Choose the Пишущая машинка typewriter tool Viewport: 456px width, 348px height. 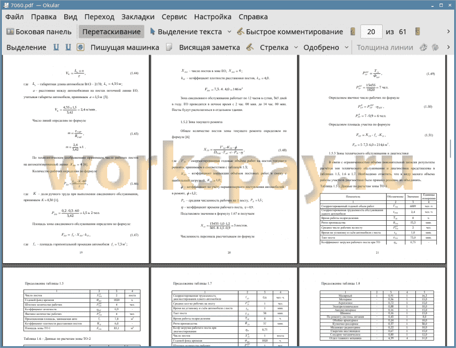pos(125,47)
